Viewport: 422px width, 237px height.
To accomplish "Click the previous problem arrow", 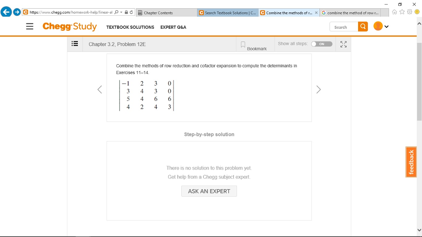I will pyautogui.click(x=99, y=89).
